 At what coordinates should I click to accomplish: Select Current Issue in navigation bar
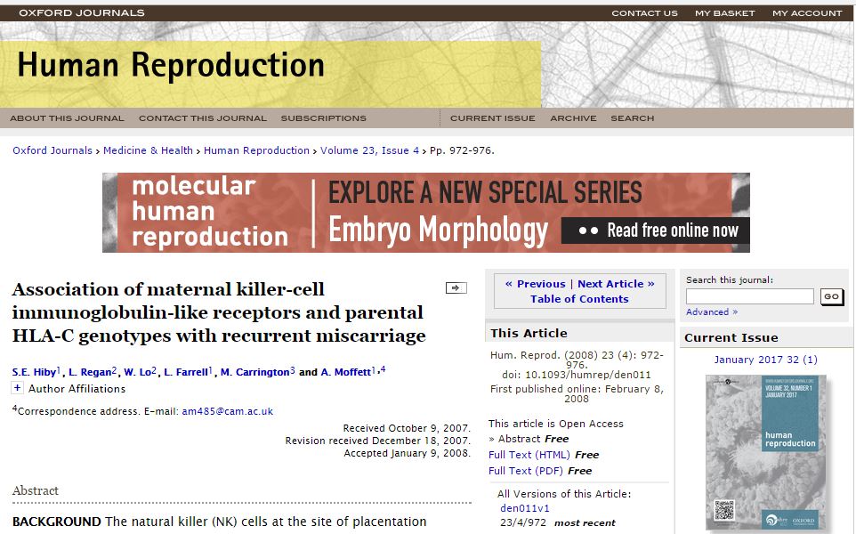click(492, 118)
